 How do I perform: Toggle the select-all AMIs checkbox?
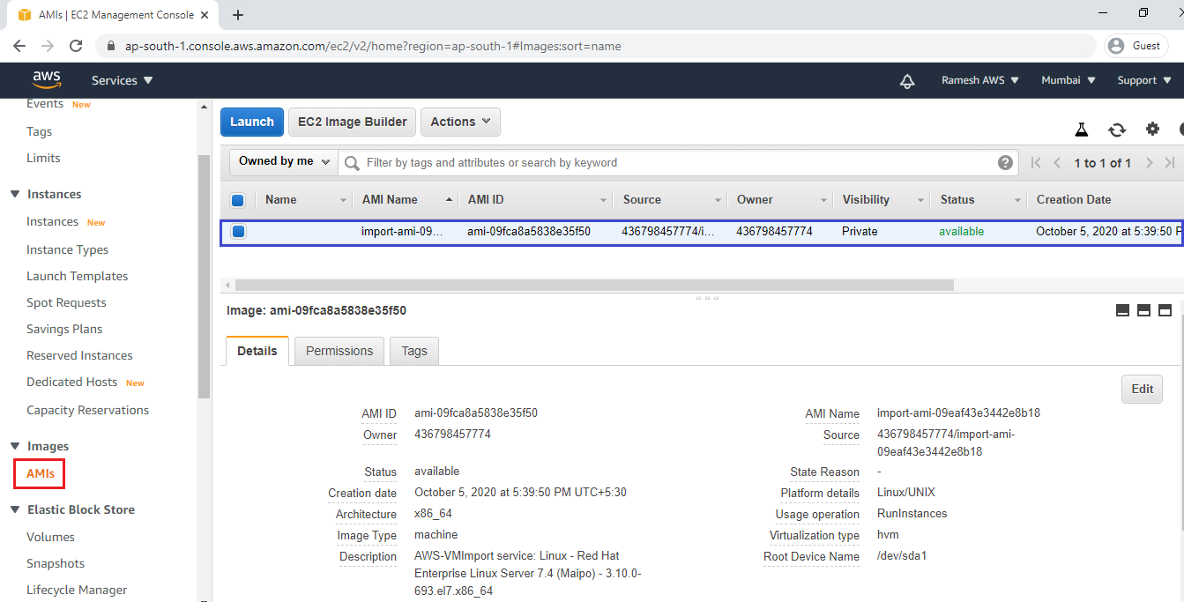[x=237, y=200]
